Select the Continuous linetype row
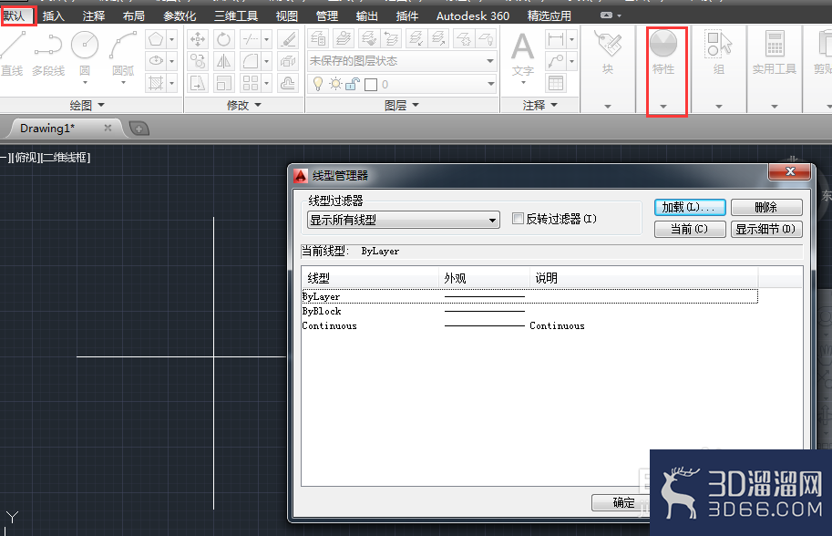 (x=529, y=325)
